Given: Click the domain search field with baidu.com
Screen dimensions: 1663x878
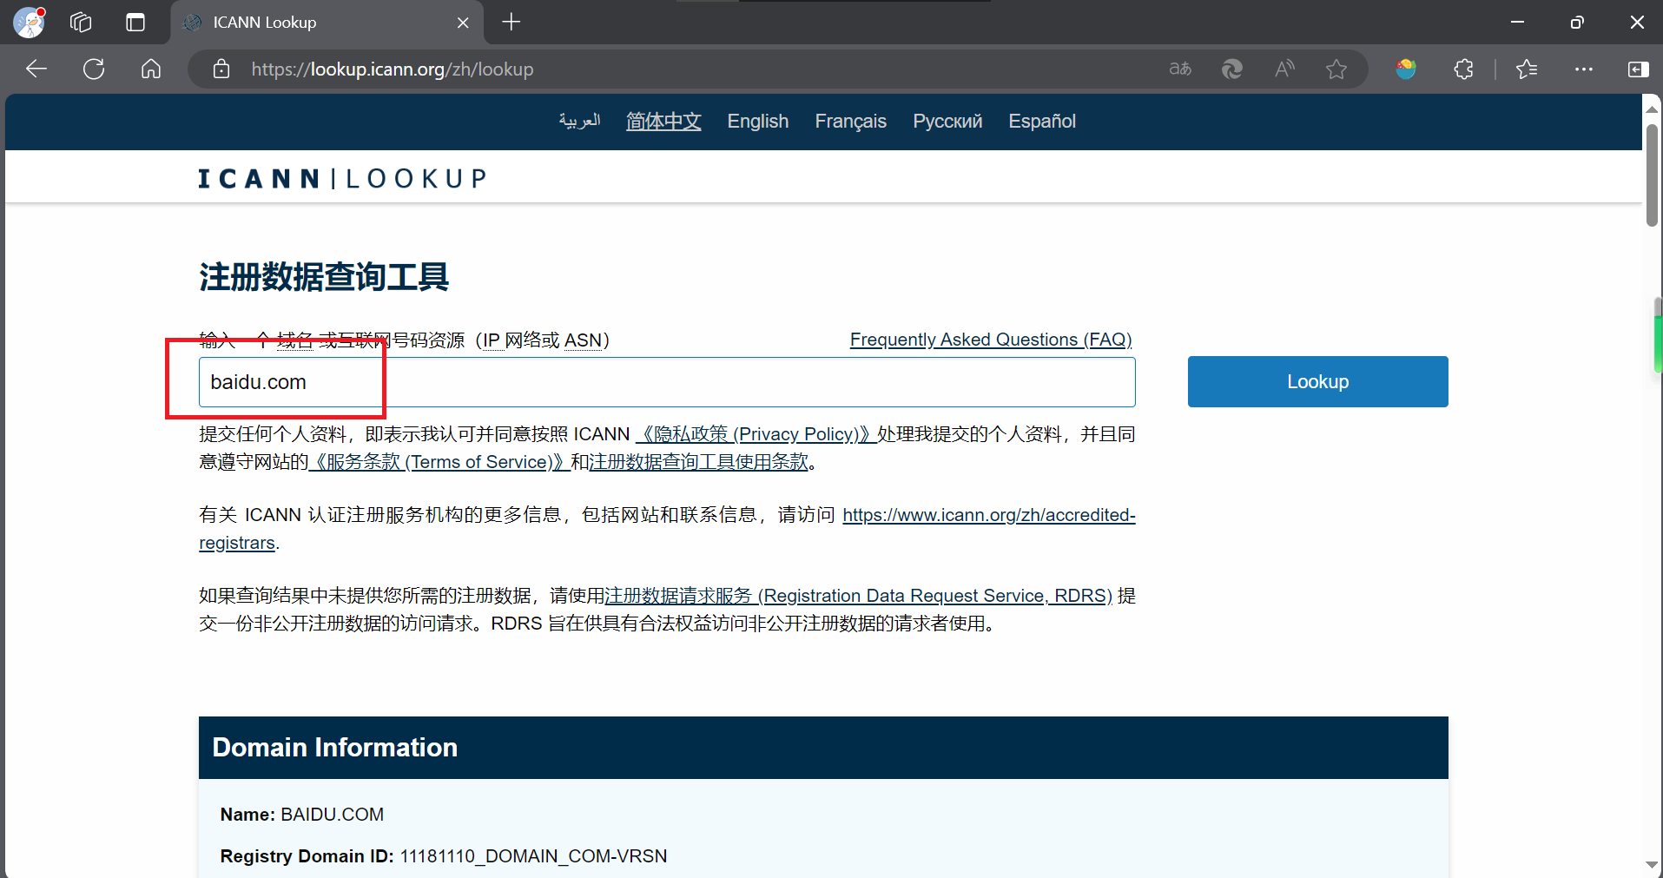Looking at the screenshot, I should coord(667,382).
